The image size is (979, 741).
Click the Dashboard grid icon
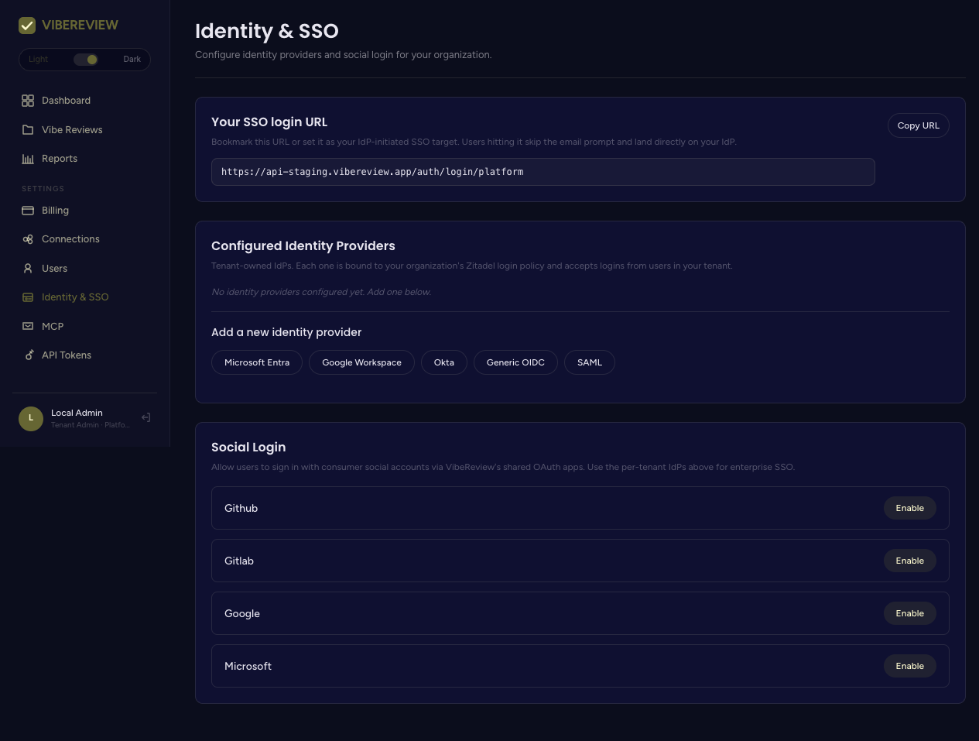pyautogui.click(x=28, y=101)
